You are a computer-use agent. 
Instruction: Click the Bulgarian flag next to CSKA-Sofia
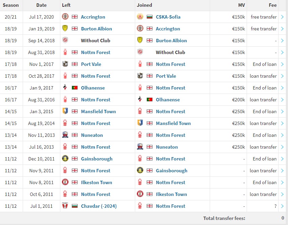pos(149,17)
